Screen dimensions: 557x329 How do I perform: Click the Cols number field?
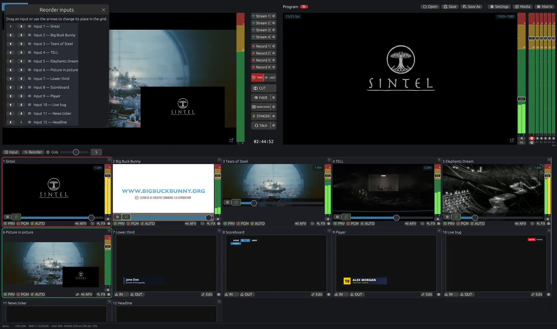click(x=96, y=152)
